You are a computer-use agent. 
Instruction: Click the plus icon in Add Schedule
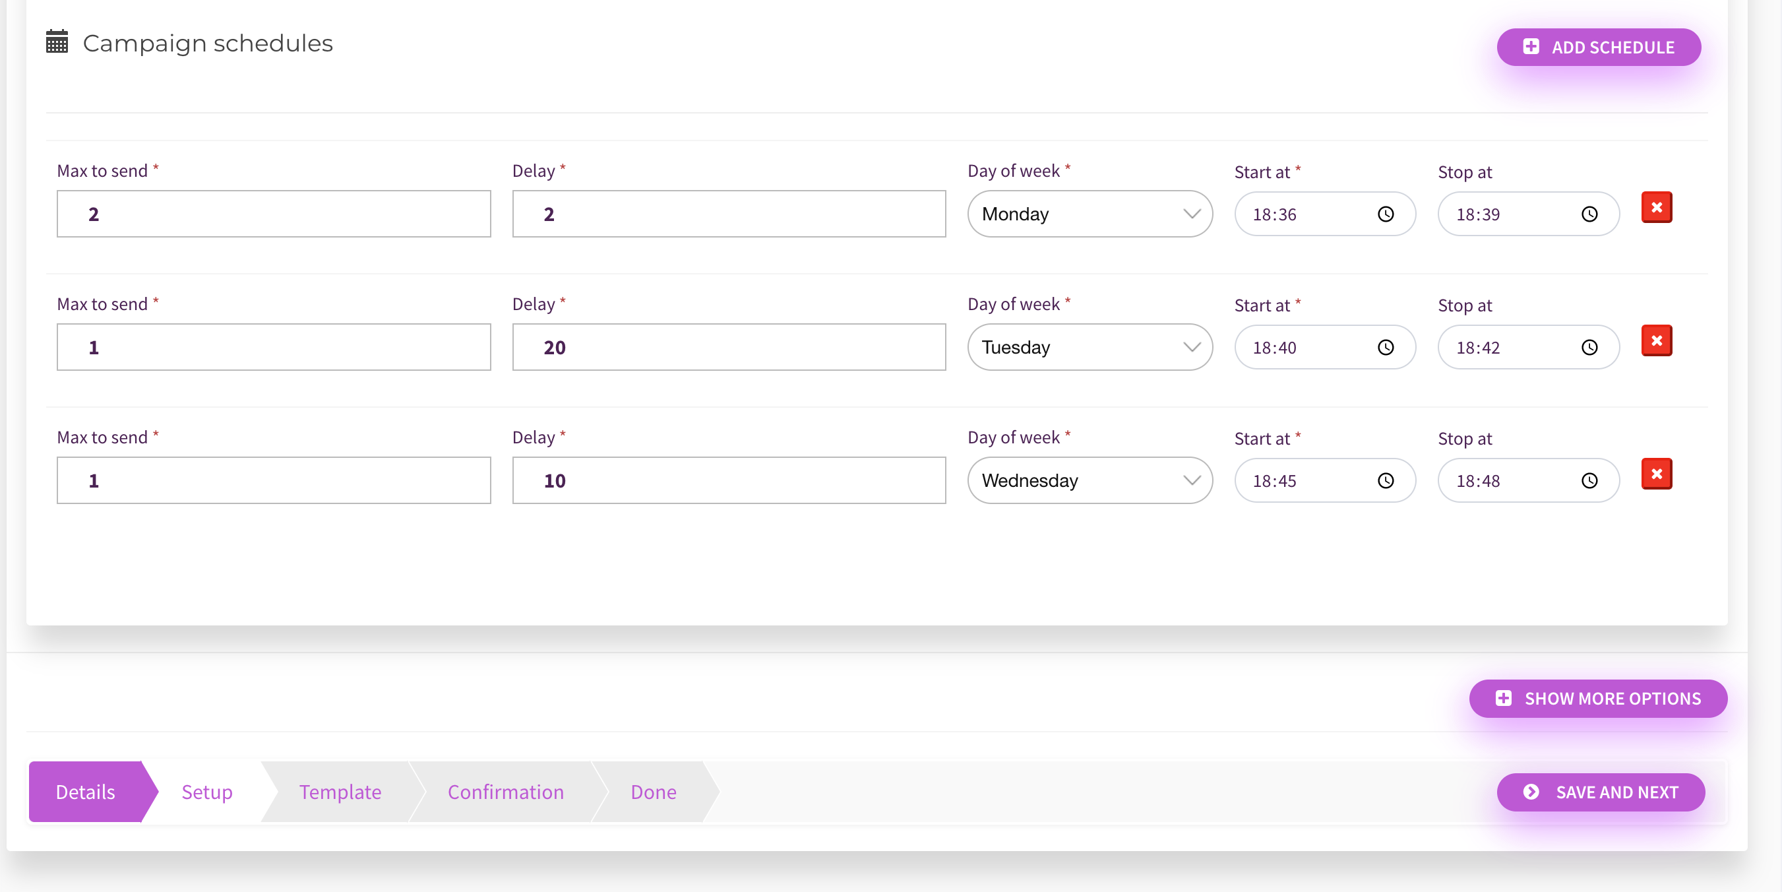[1531, 47]
